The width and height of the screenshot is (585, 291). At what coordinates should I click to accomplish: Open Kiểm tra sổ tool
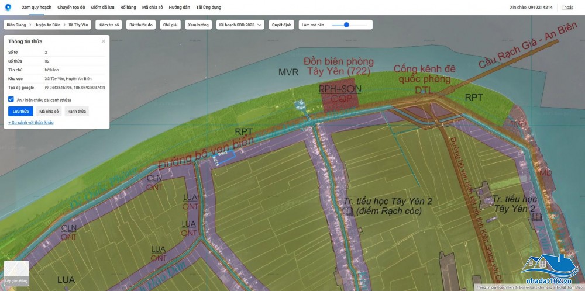point(109,25)
